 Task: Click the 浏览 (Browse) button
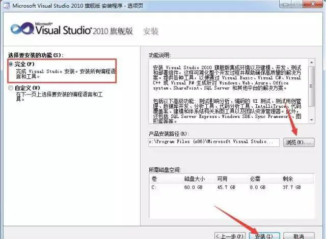click(x=299, y=142)
